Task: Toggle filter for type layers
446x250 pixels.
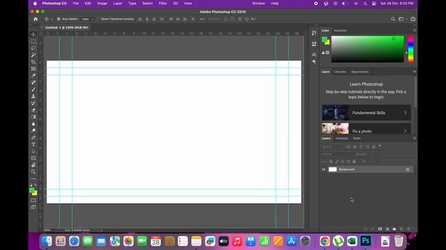Action: (x=361, y=147)
